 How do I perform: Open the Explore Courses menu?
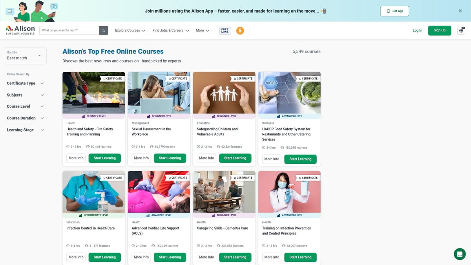130,30
